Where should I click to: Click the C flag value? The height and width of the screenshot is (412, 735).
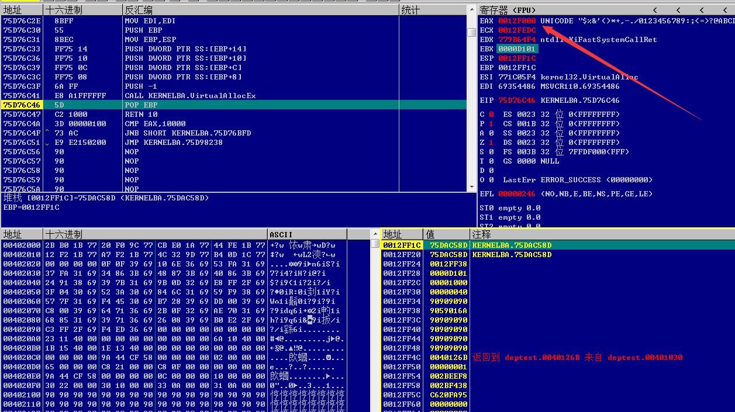point(491,114)
